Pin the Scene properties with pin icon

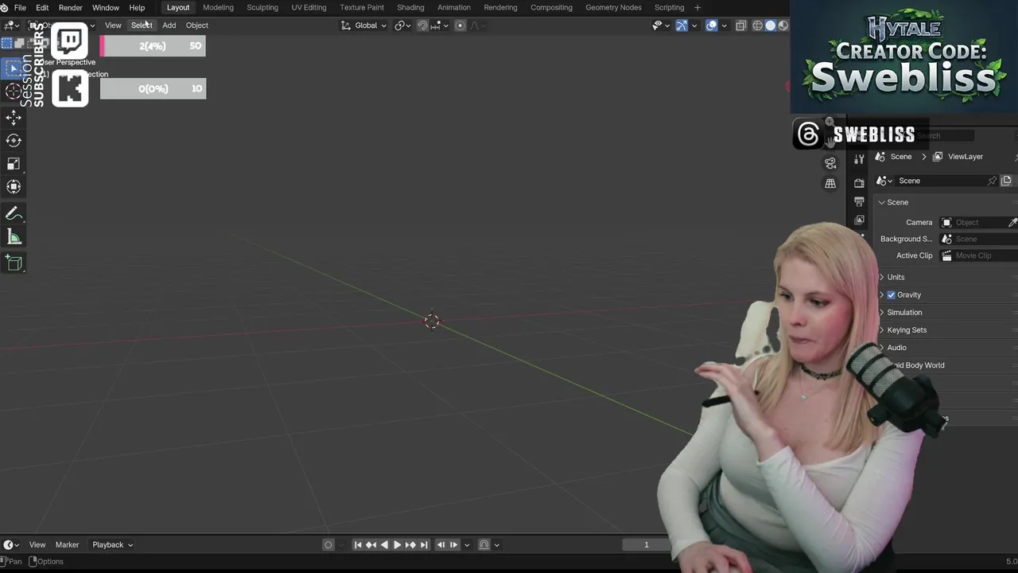coord(992,181)
